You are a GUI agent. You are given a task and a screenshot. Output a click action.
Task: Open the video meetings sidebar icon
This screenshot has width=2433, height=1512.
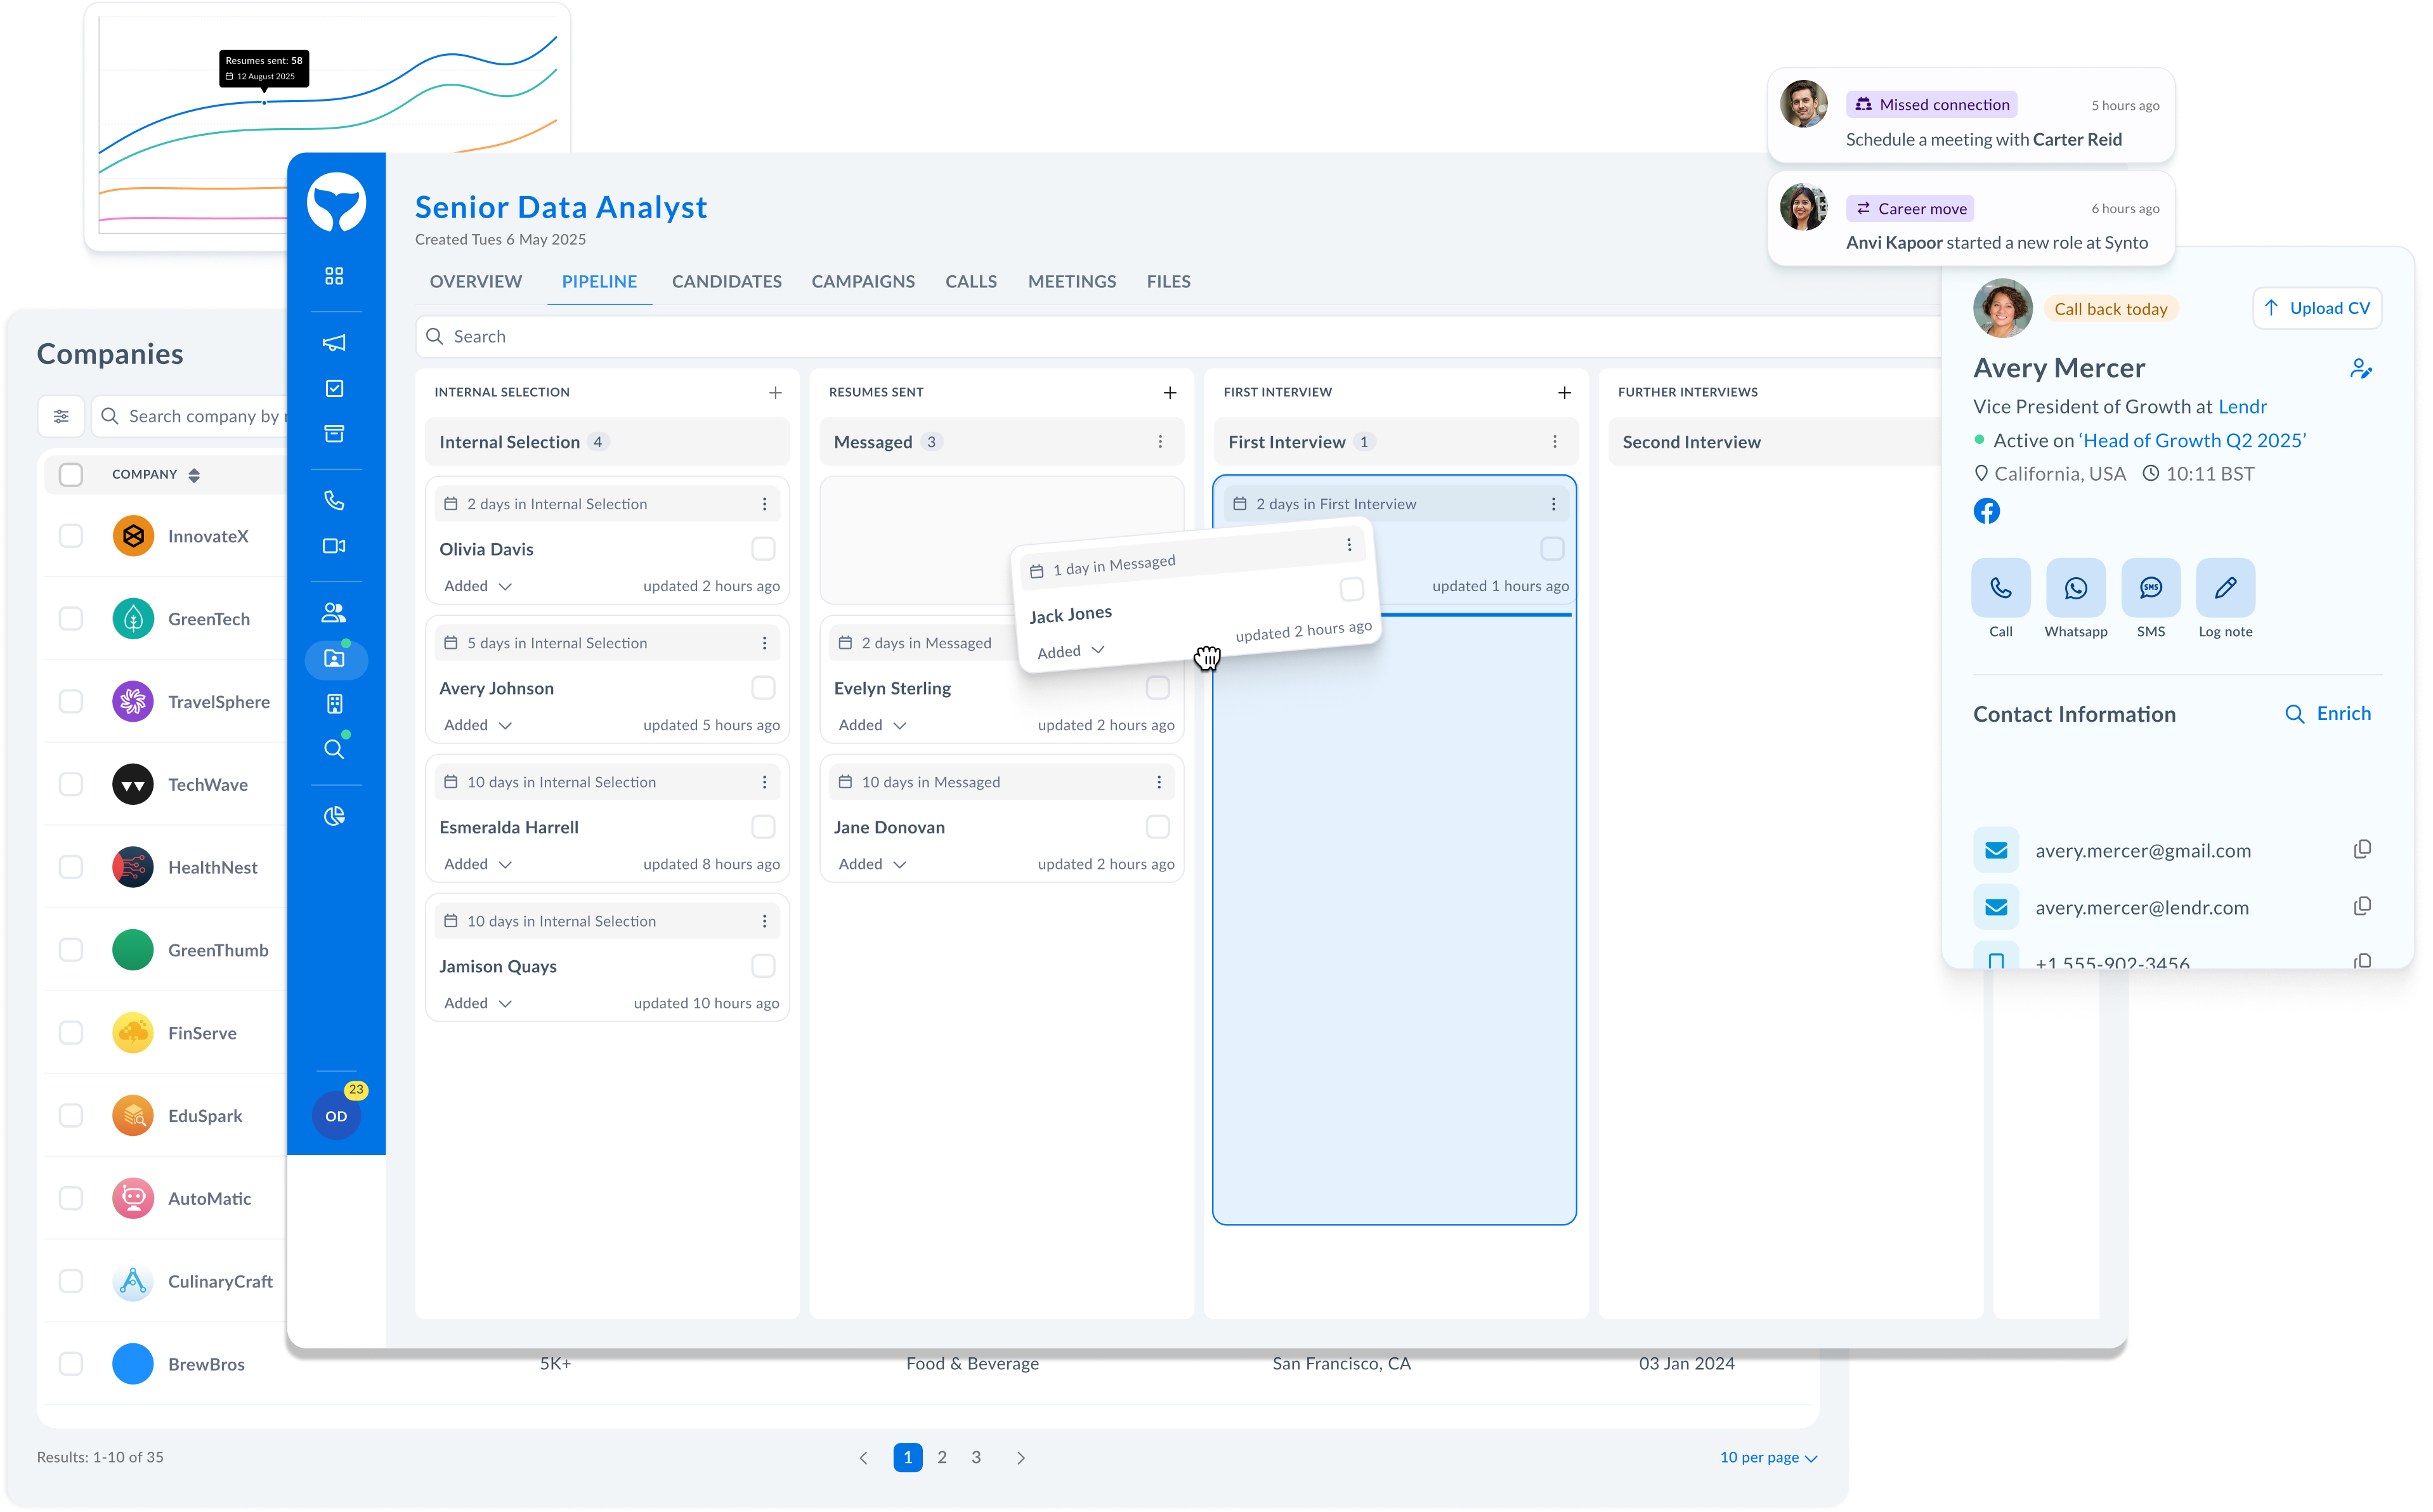click(x=334, y=546)
